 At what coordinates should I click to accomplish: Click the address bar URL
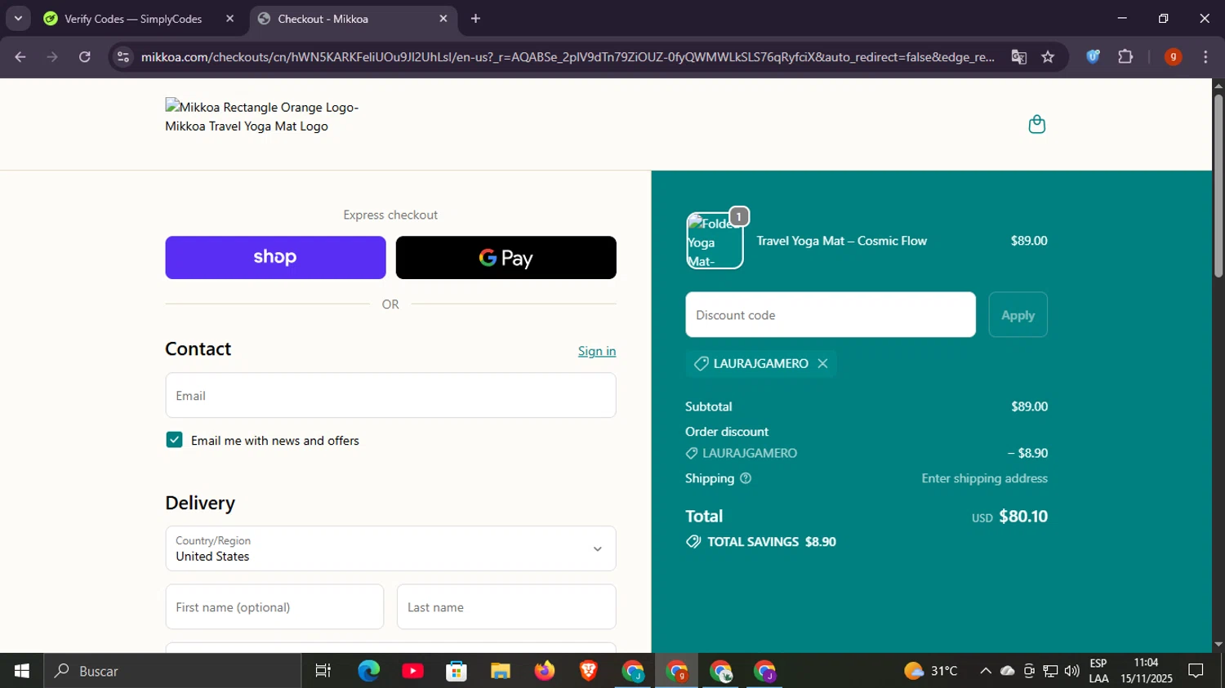coord(568,57)
